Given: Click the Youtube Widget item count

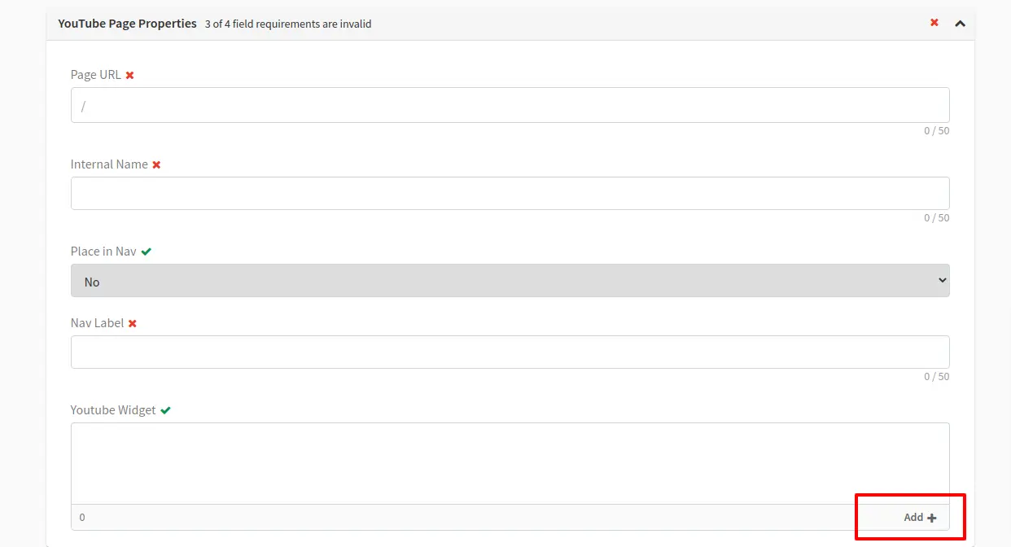Looking at the screenshot, I should tap(82, 518).
